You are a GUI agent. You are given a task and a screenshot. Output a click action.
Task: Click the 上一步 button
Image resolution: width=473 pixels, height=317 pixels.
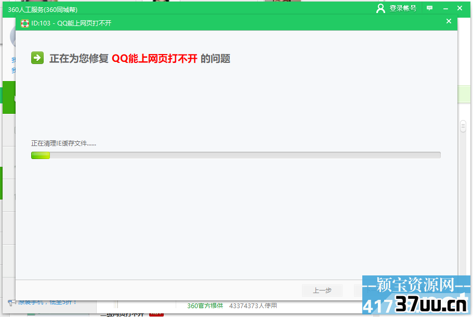[x=322, y=290]
